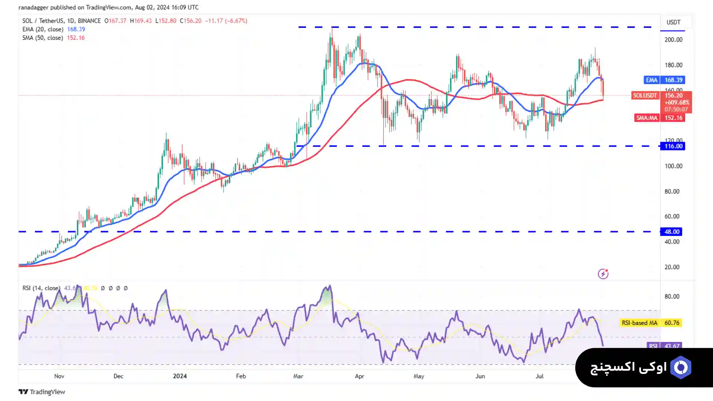Click the 180.00 price scale value
This screenshot has height=401, width=713.
pyautogui.click(x=673, y=65)
